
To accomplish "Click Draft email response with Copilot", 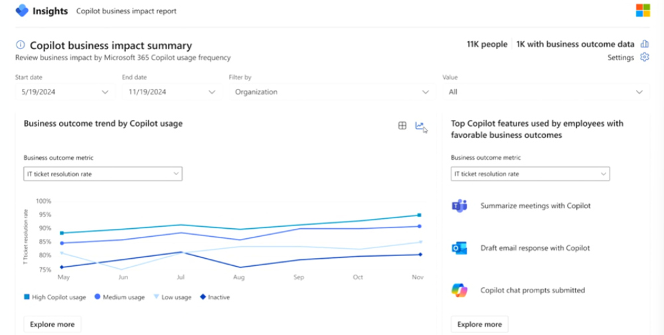I will (535, 248).
